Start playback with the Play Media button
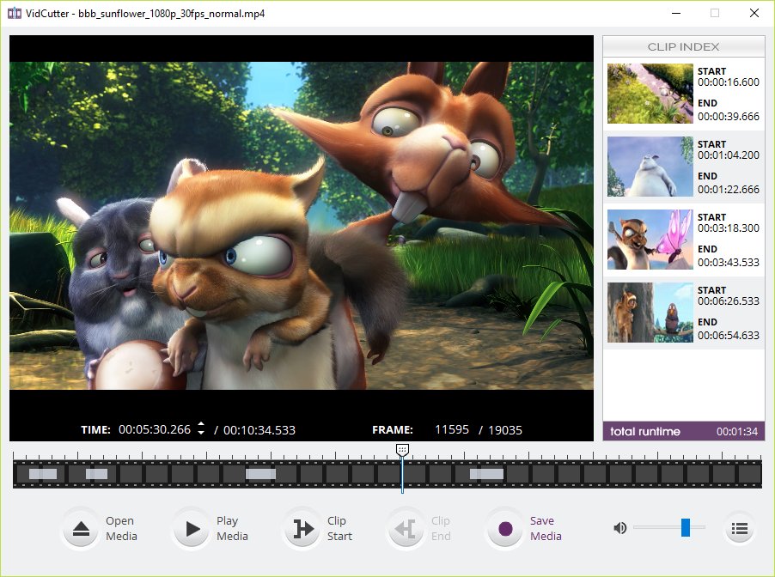775x577 pixels. 192,529
